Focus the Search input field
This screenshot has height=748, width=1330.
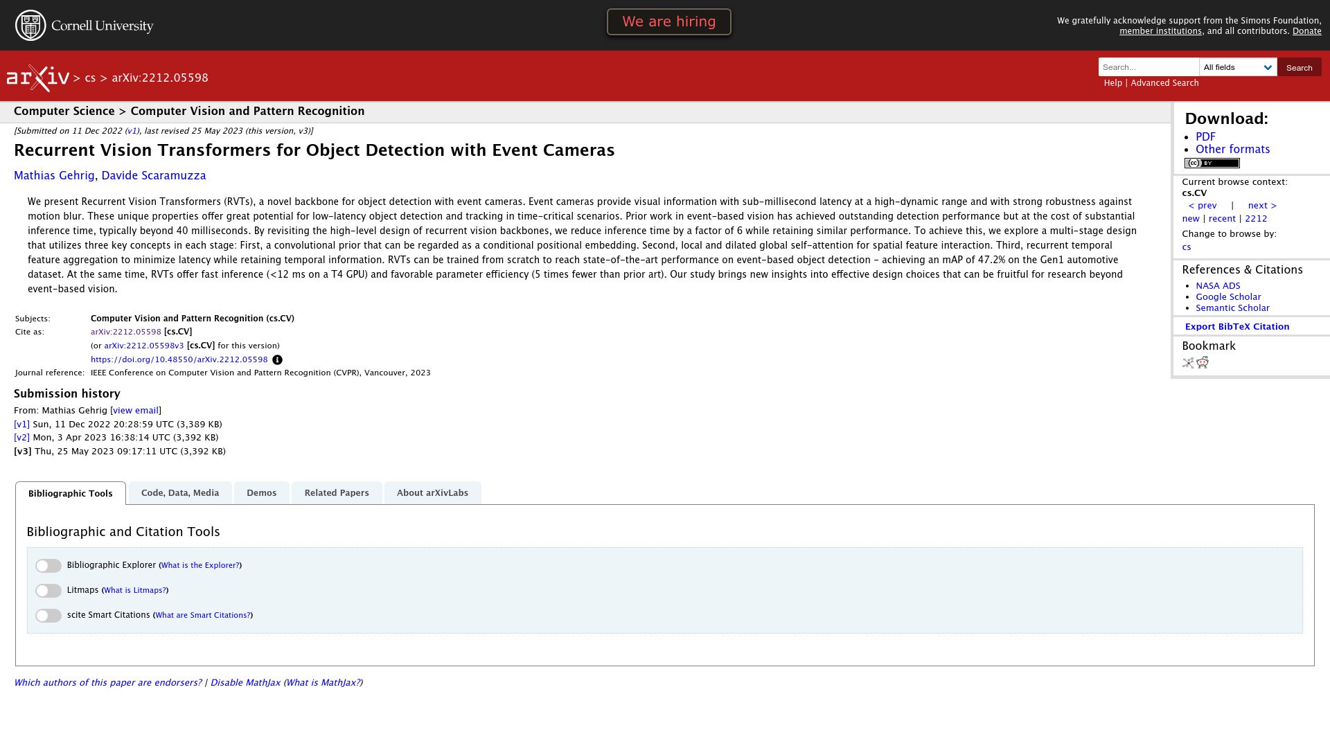(x=1149, y=67)
